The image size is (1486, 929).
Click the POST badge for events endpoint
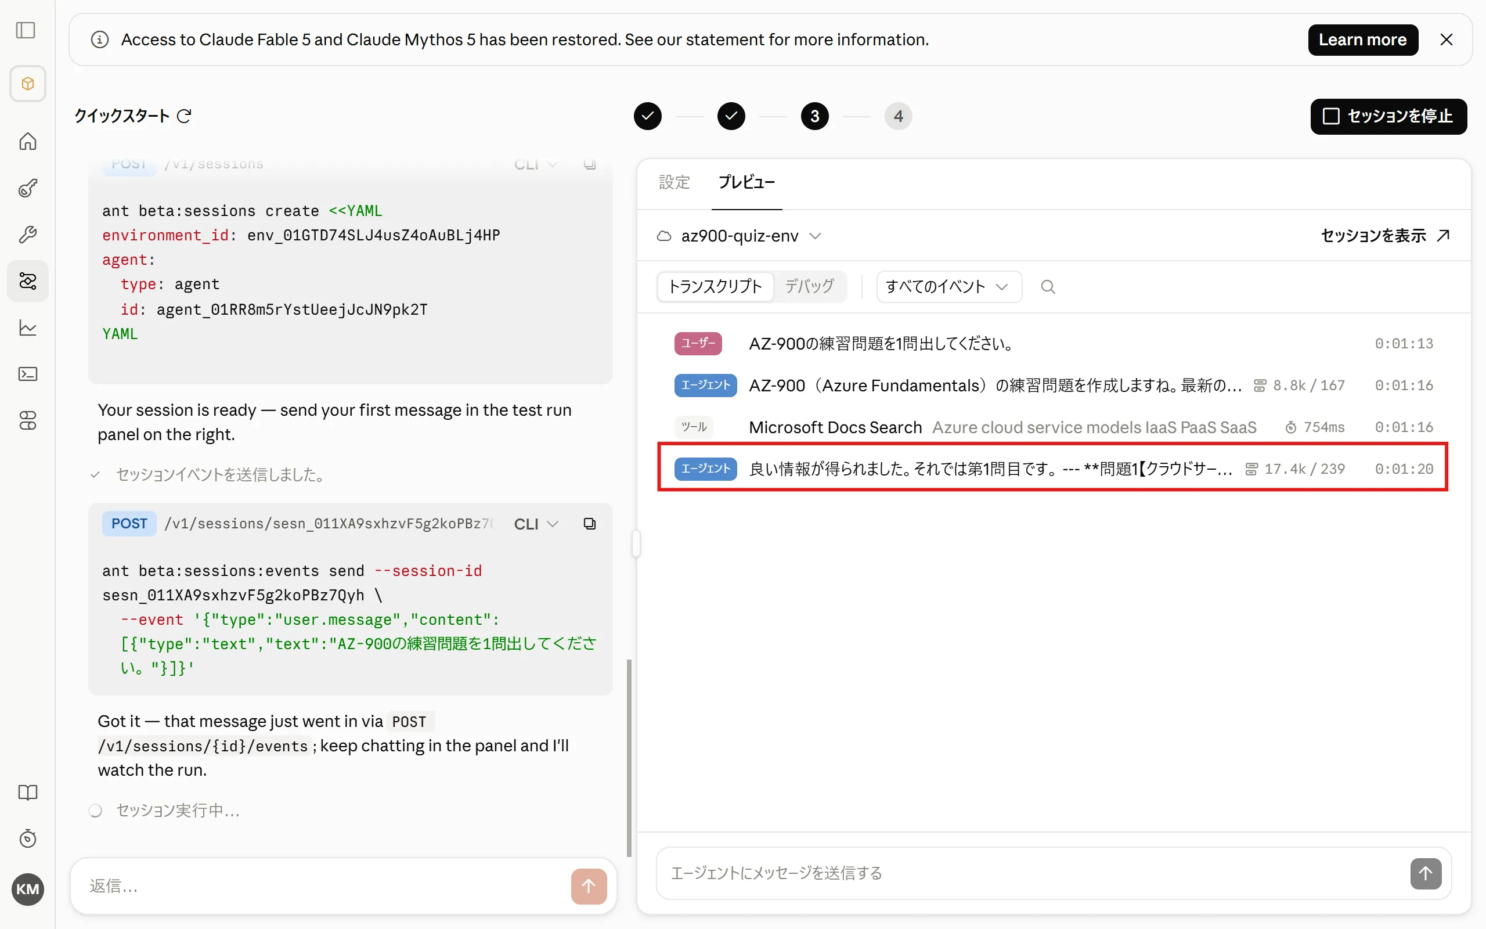(x=129, y=524)
